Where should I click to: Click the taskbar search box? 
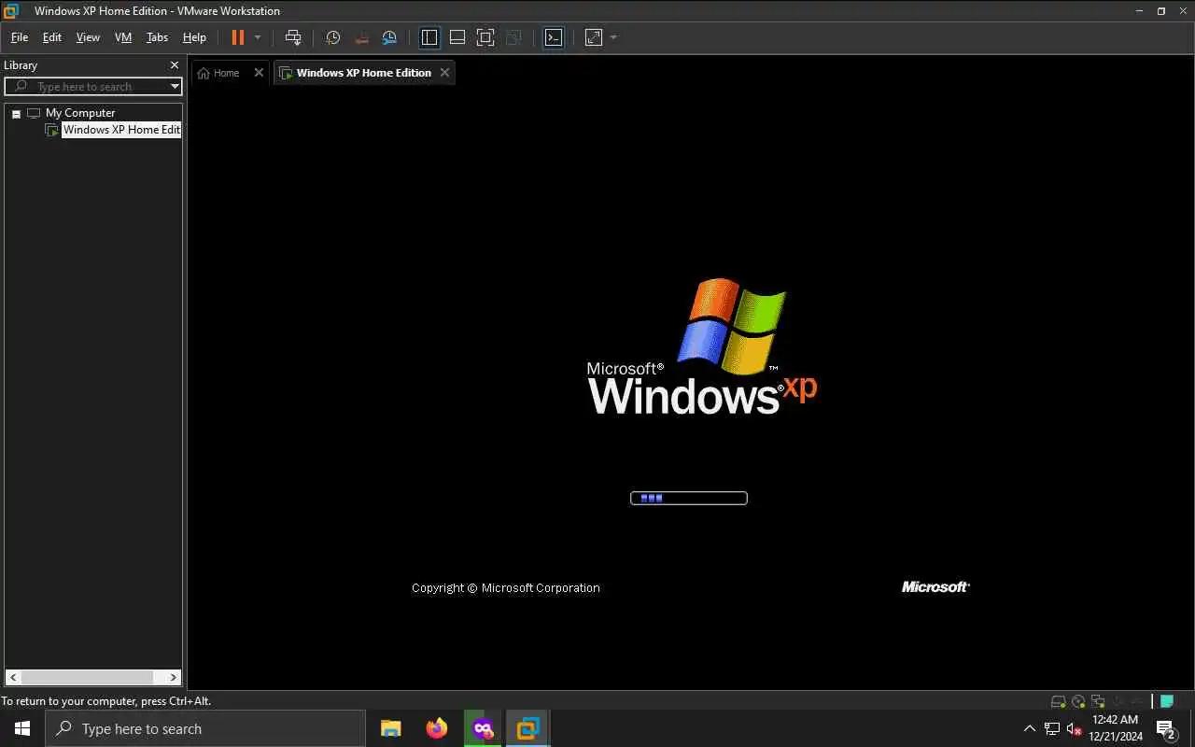tap(205, 728)
